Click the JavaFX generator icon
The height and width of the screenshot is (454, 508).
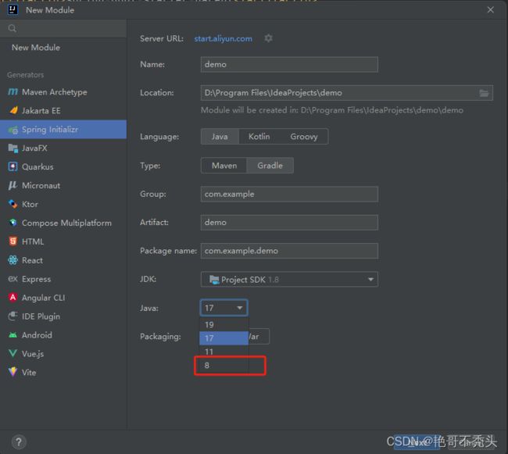[x=13, y=148]
